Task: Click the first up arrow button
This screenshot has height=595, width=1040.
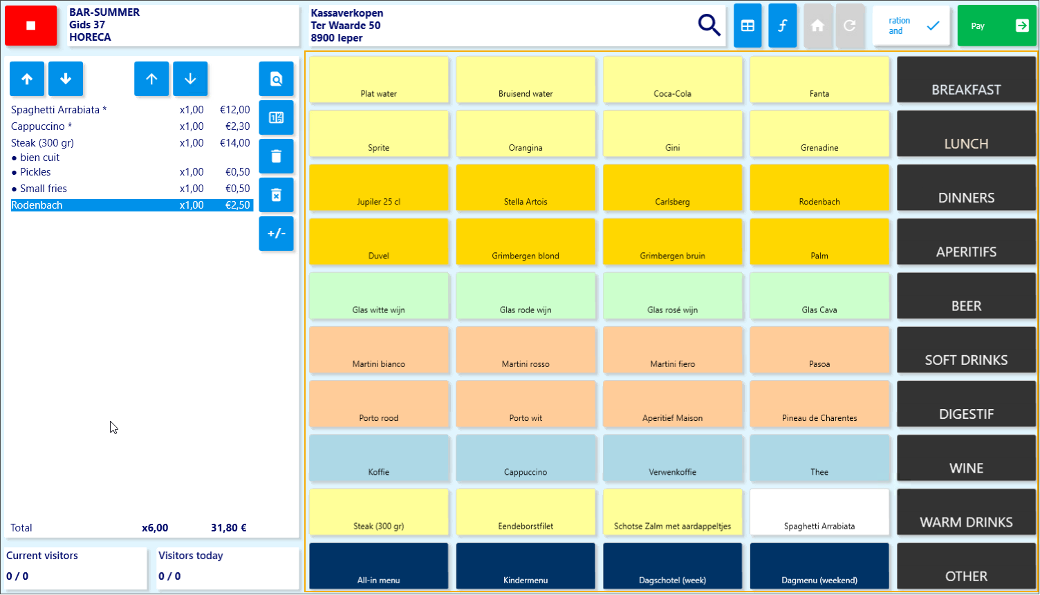Action: tap(27, 79)
